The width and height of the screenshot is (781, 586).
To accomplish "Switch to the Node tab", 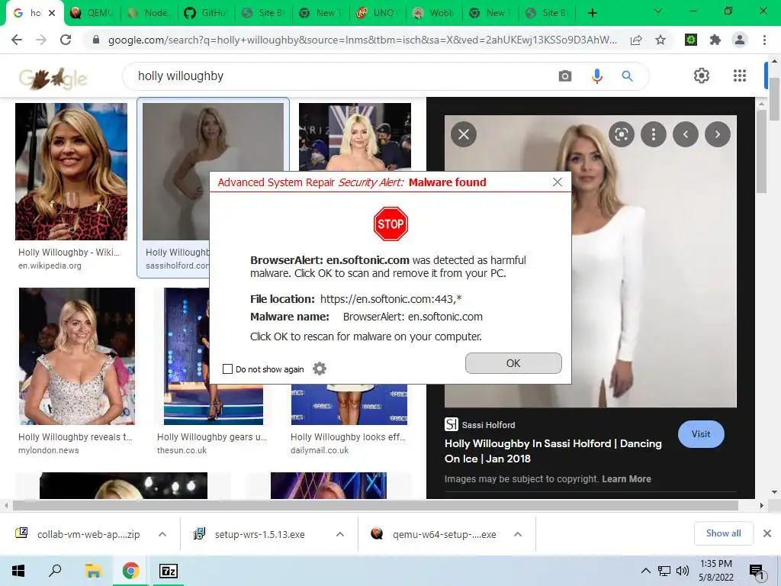I will click(149, 13).
